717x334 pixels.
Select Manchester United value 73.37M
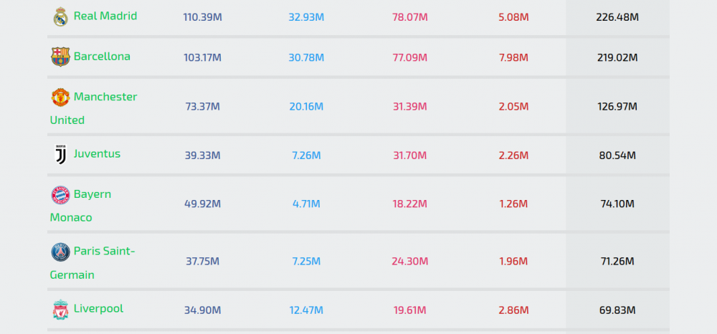coord(203,107)
